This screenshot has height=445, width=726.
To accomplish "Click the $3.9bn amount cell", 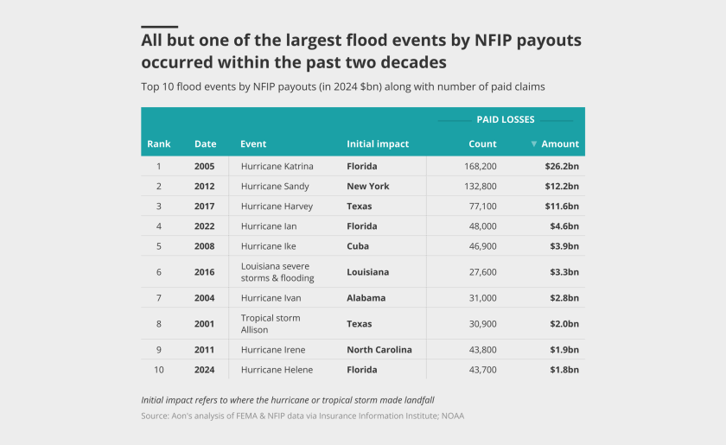I will [x=564, y=246].
